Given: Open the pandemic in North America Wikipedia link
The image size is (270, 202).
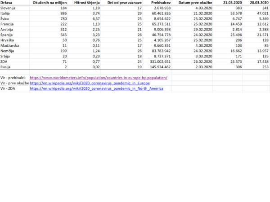Looking at the screenshot, I should (97, 89).
